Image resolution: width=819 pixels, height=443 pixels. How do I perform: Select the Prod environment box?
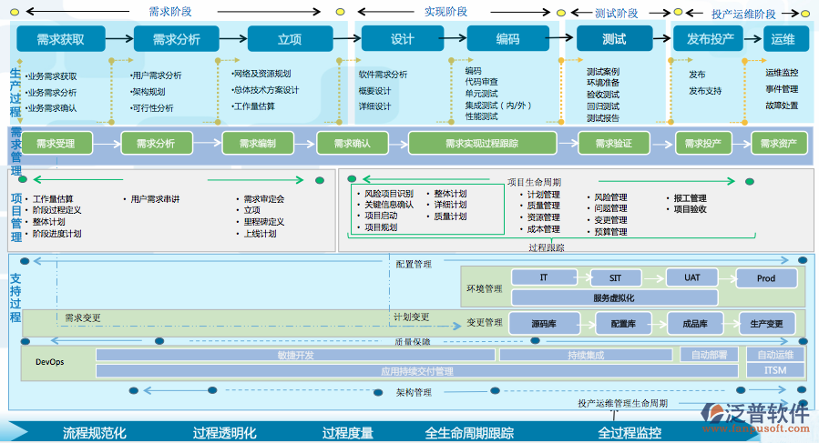pyautogui.click(x=765, y=278)
